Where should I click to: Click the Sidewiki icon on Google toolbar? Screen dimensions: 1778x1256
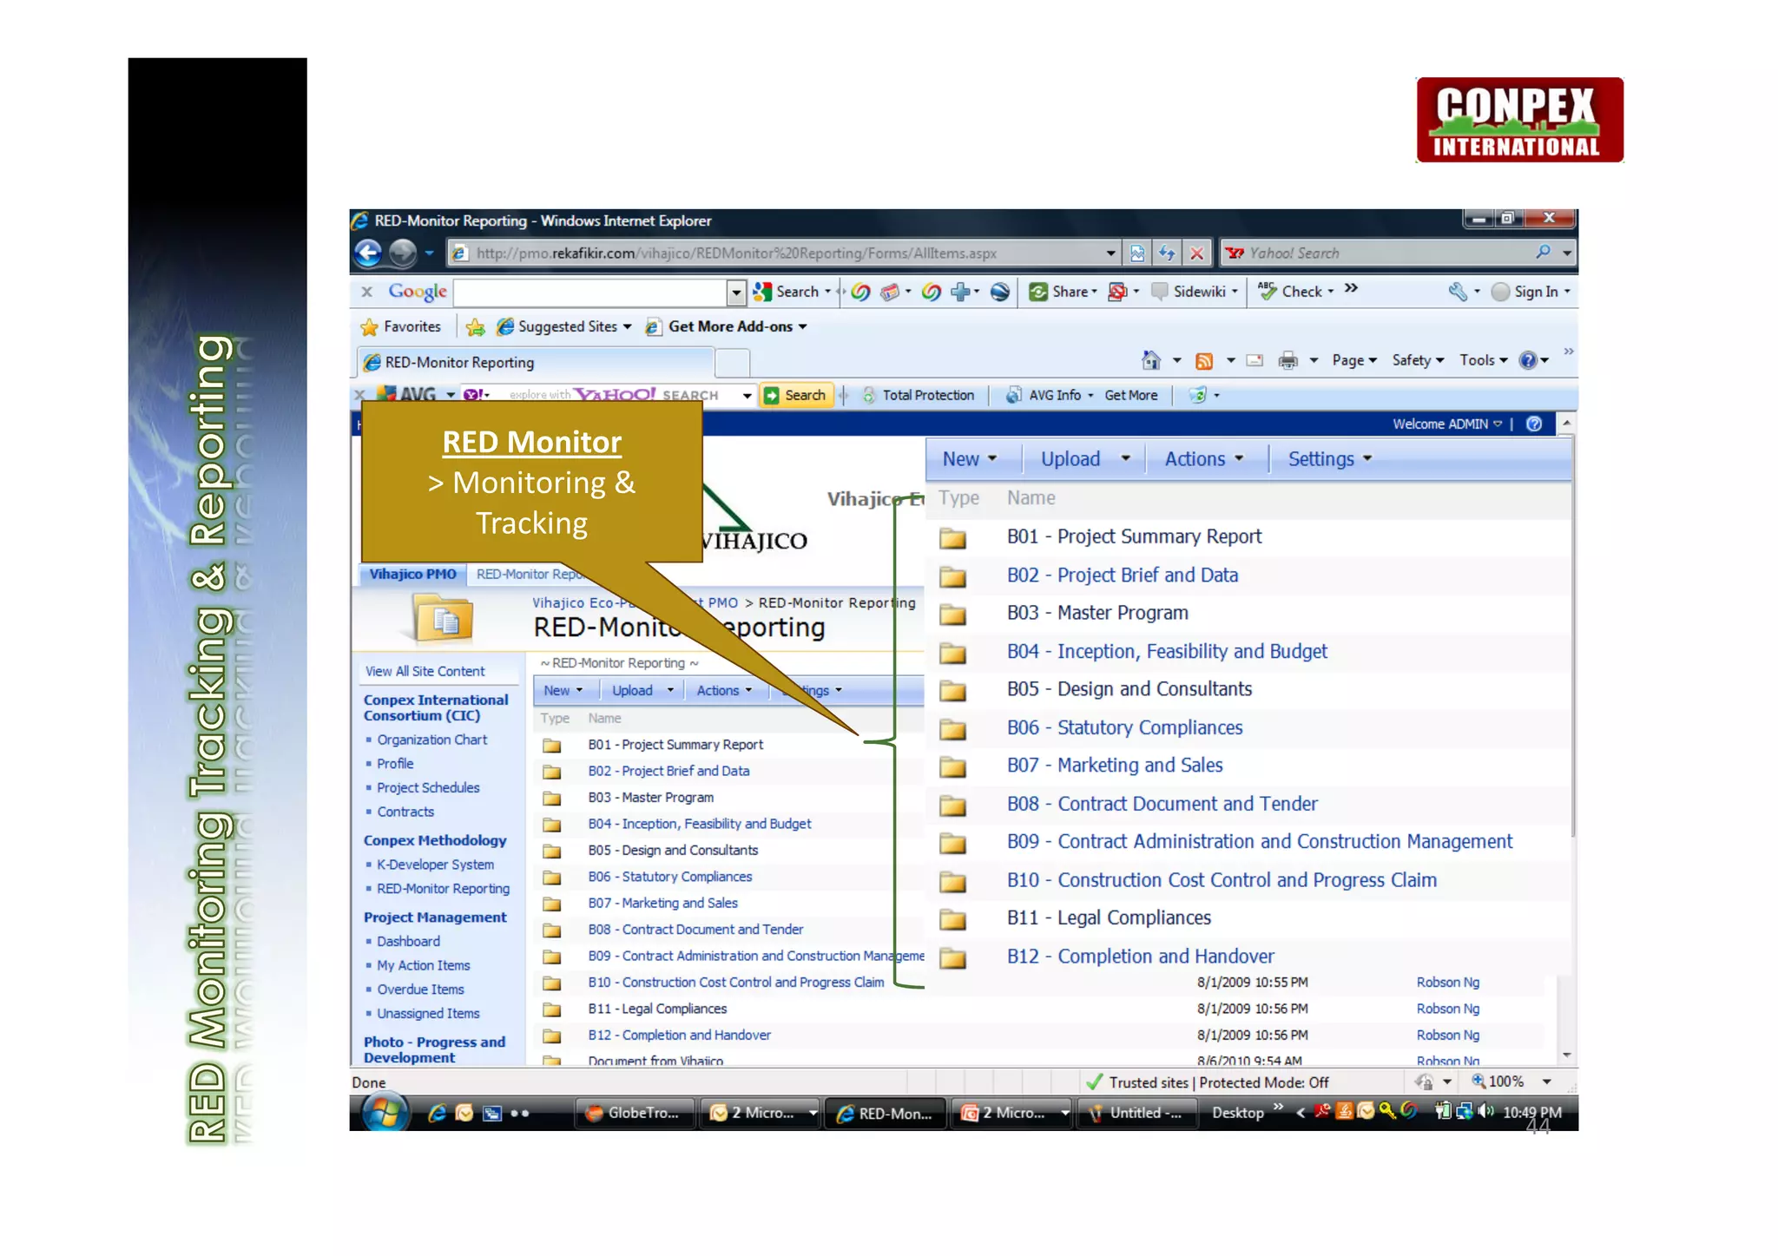pyautogui.click(x=1159, y=292)
